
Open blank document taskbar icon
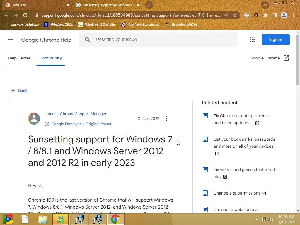tap(25, 219)
